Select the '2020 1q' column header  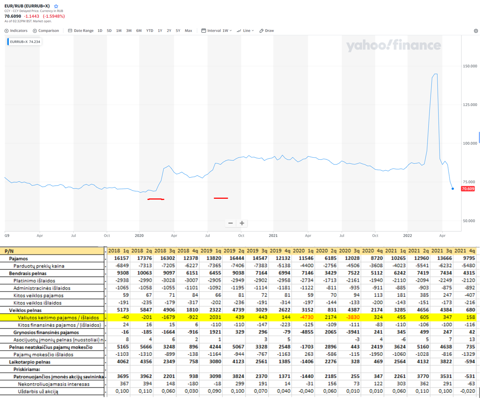click(303, 251)
